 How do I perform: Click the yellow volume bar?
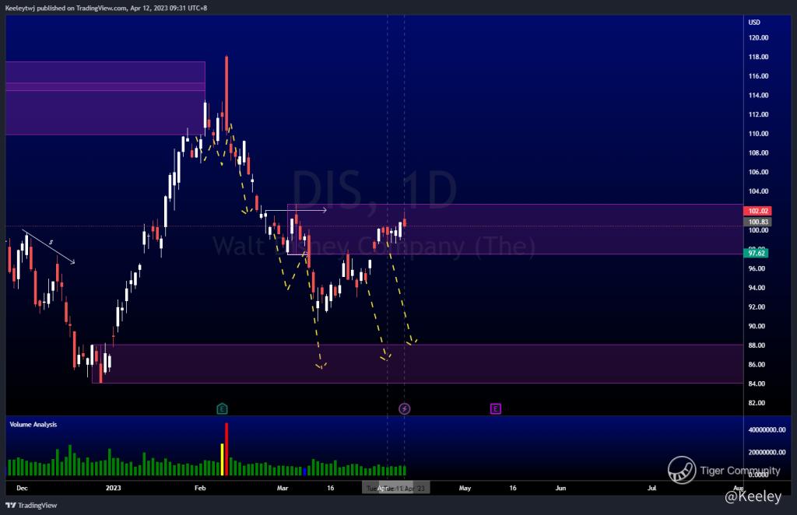coord(222,460)
